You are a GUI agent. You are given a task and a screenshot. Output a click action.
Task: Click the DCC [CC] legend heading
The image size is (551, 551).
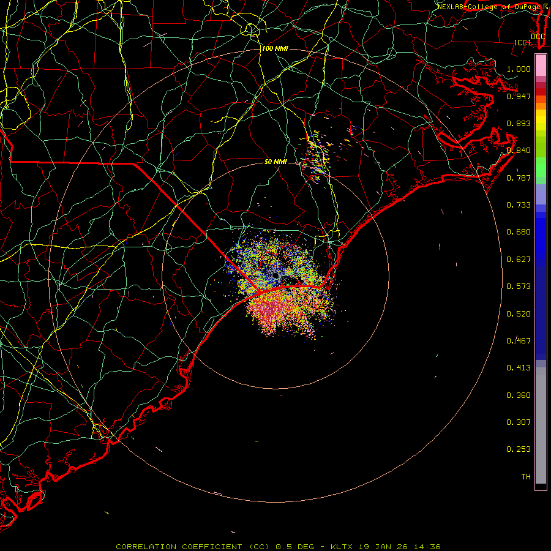click(530, 39)
